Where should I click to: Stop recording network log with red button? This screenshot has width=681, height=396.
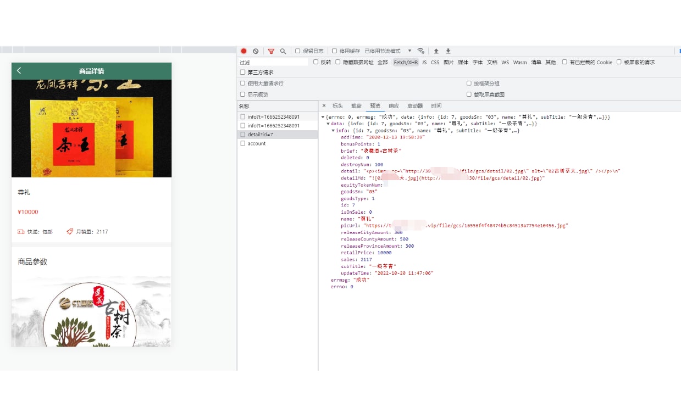[244, 51]
